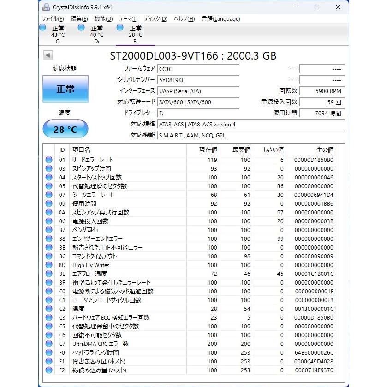Viewport: 387px width, 387px height.
Task: Click raw value 000600090009 in コマンドタイムアウト row
Action: pos(314,256)
